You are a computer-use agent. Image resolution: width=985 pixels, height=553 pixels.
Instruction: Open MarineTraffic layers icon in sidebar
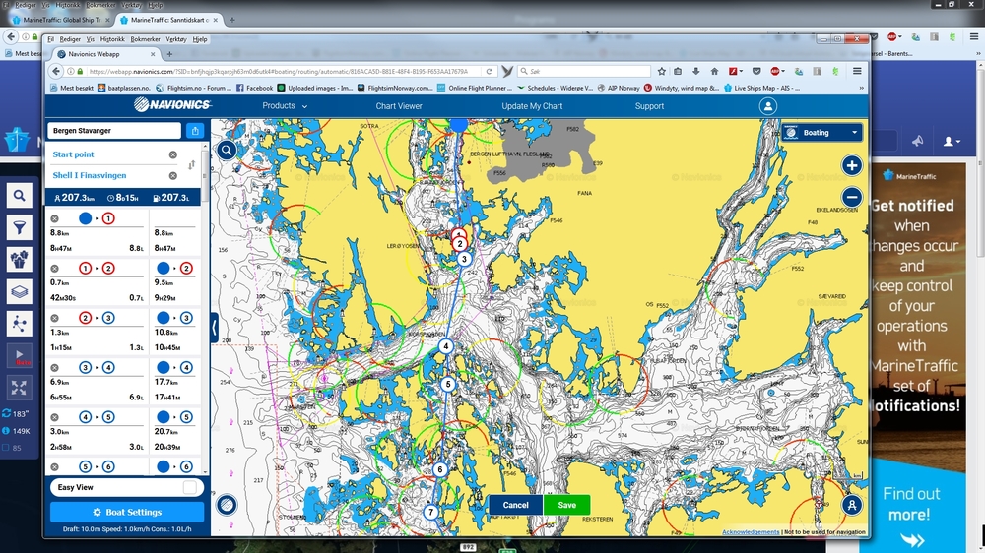pos(19,291)
